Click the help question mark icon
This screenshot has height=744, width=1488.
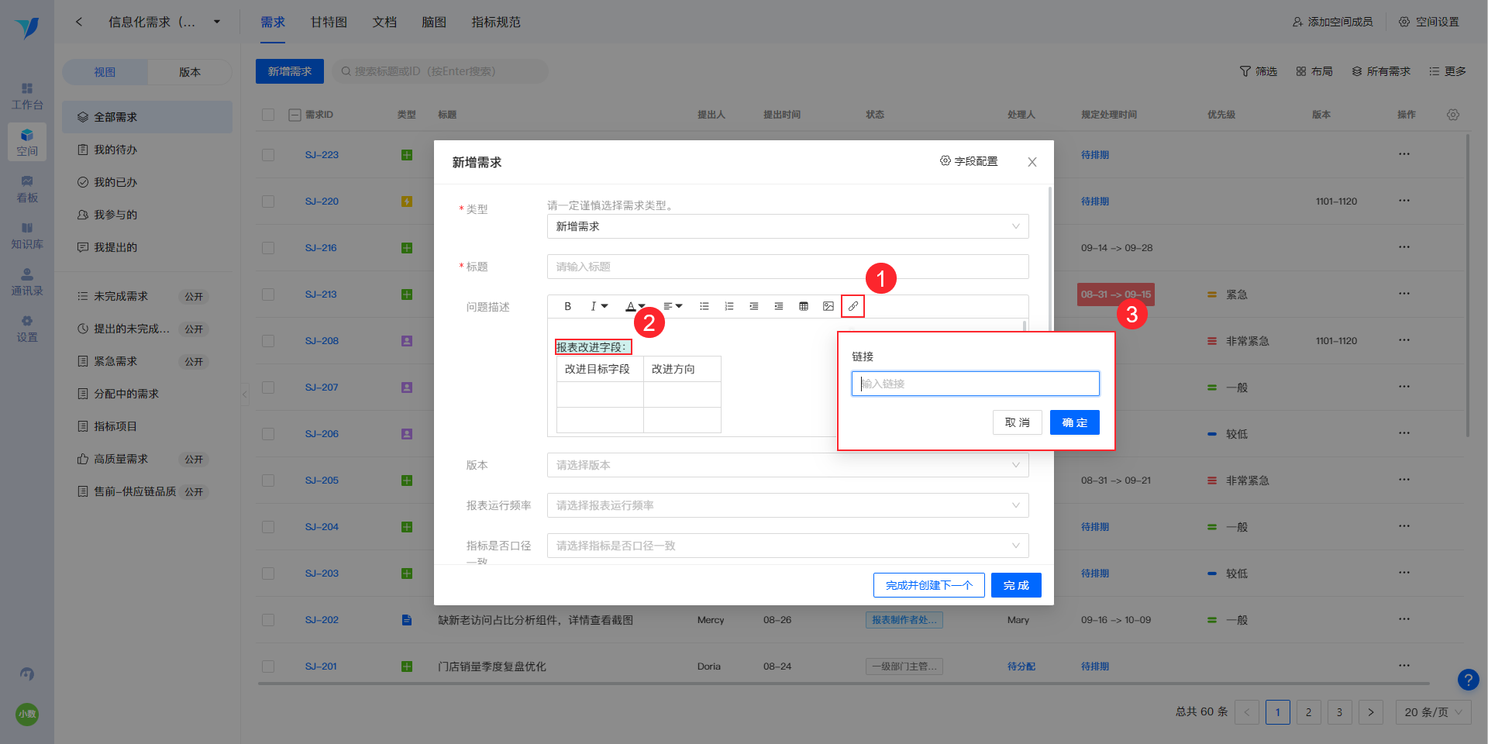[1468, 680]
